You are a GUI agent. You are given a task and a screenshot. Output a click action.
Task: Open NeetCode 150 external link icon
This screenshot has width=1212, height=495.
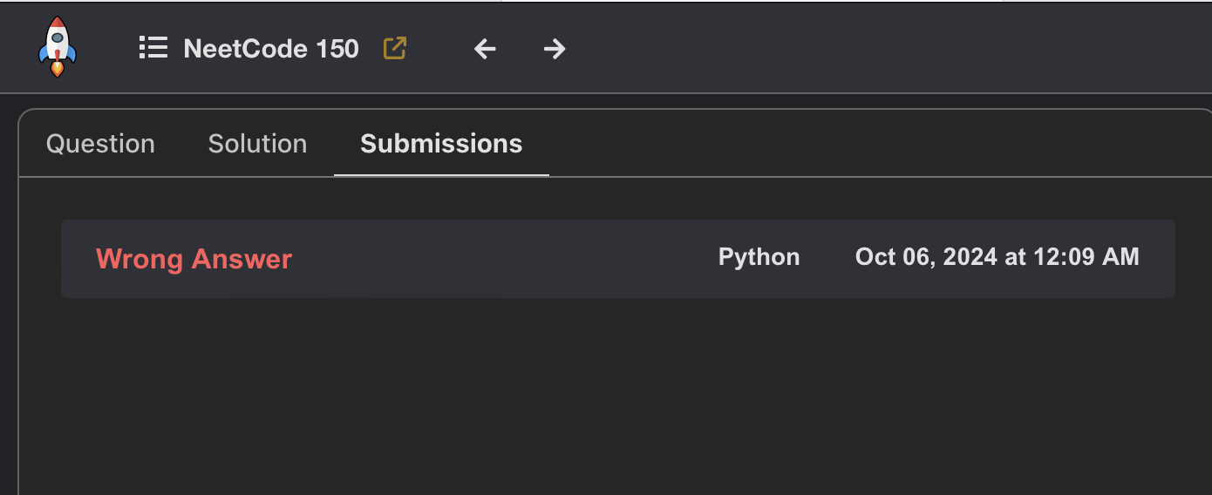(395, 48)
